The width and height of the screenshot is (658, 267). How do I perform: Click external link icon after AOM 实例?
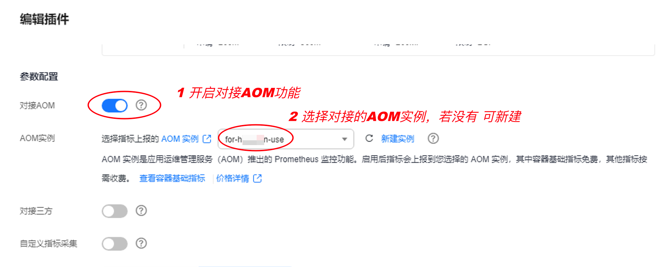pos(207,139)
